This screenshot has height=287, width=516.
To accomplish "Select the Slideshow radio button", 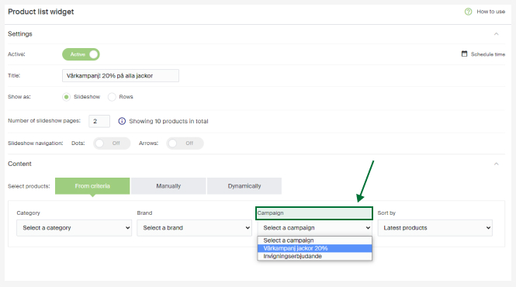I will click(67, 97).
